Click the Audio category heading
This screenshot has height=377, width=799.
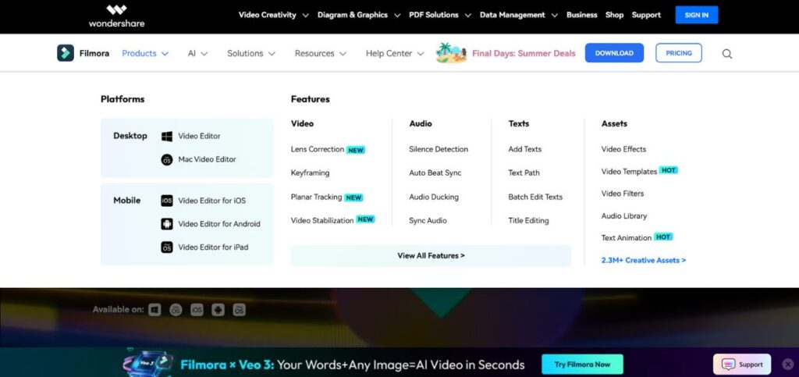pos(421,123)
